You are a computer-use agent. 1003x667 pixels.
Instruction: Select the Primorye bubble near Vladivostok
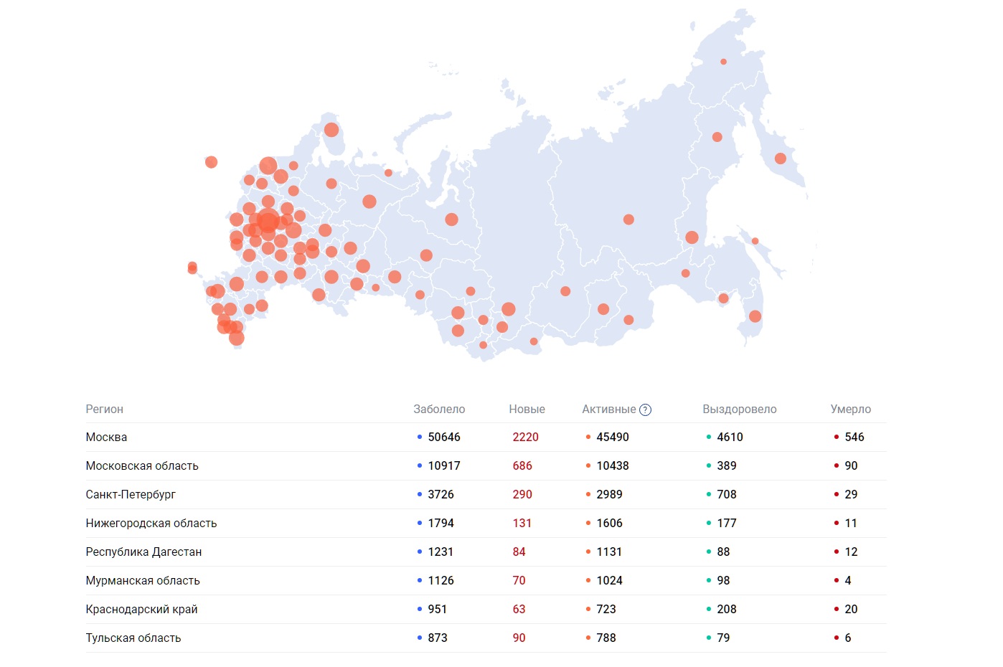pos(755,316)
